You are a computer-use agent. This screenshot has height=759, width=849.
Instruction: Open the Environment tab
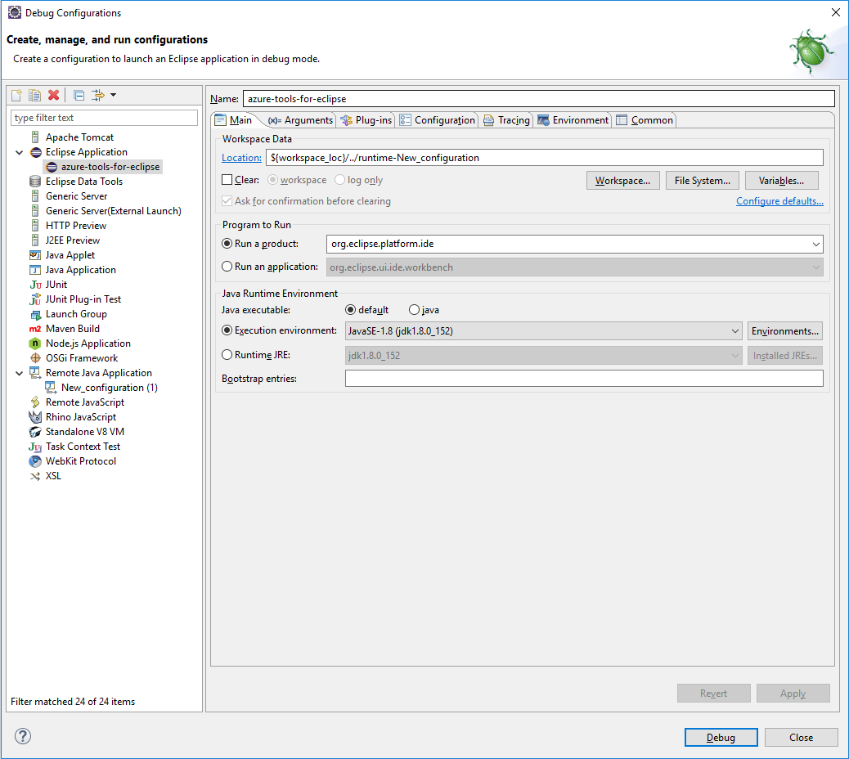point(573,120)
